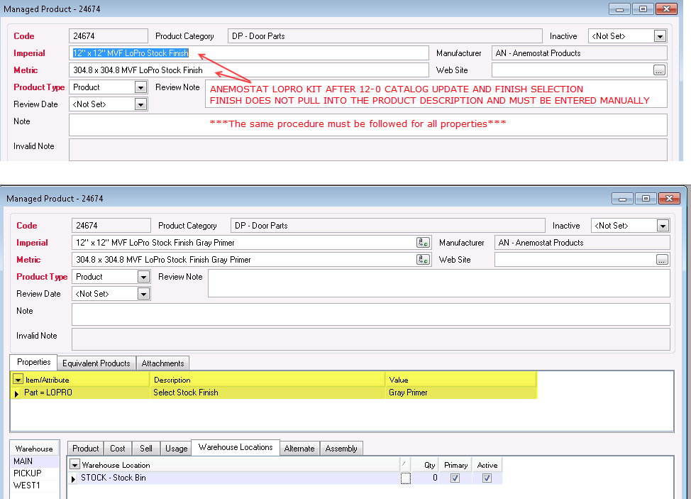Open the Cost tab
The width and height of the screenshot is (691, 499).
pyautogui.click(x=118, y=449)
